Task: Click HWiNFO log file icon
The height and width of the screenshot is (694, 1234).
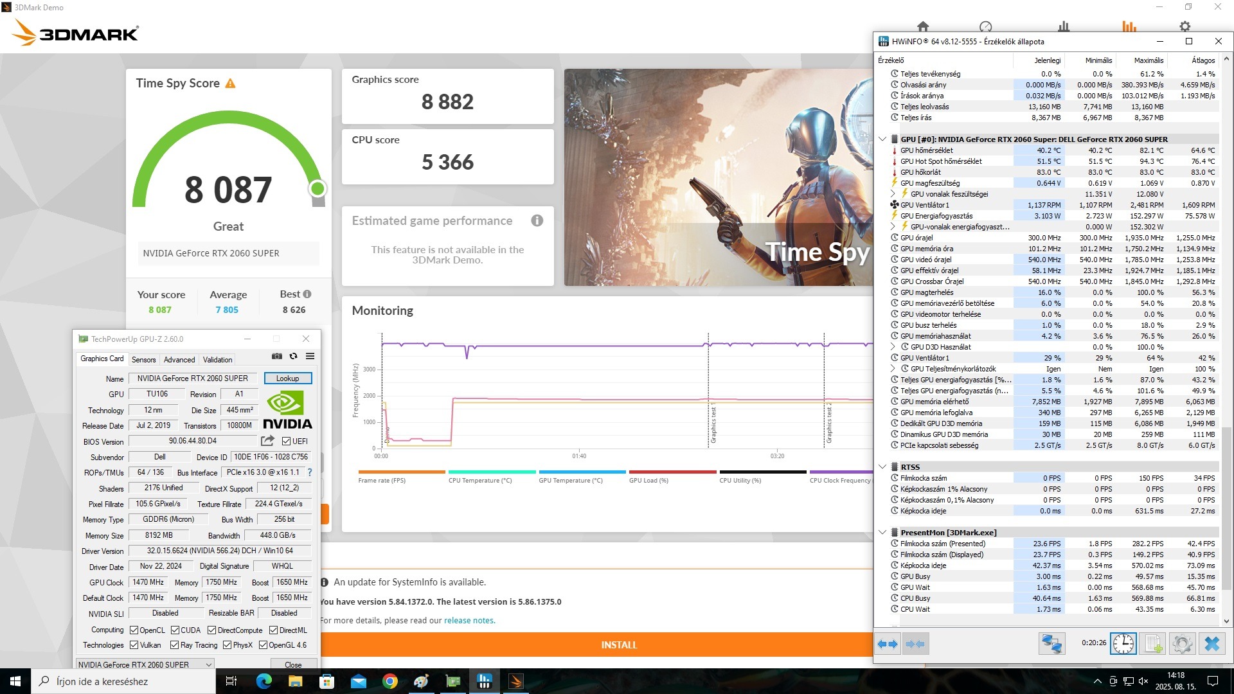Action: [1153, 643]
